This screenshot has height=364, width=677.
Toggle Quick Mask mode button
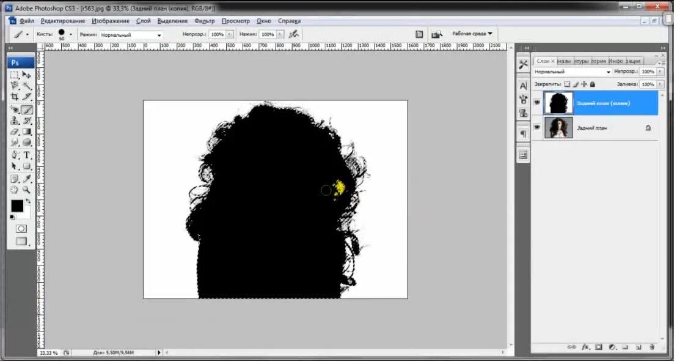tap(21, 229)
